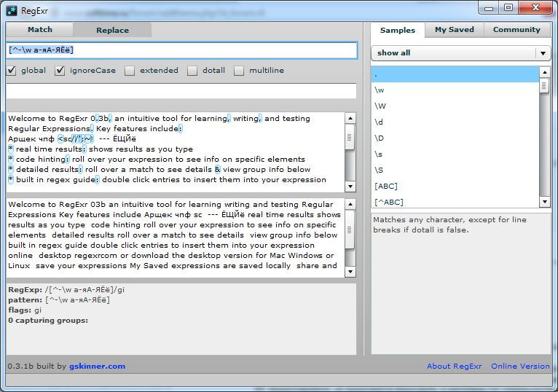Screen dimensions: 558x392
Task: Minimize the RegExr window
Action: click(490, 7)
